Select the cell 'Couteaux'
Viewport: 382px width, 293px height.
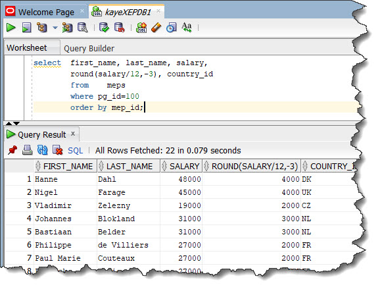point(129,258)
